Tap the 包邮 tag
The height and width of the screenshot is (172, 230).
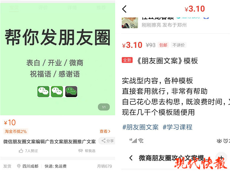163,45
